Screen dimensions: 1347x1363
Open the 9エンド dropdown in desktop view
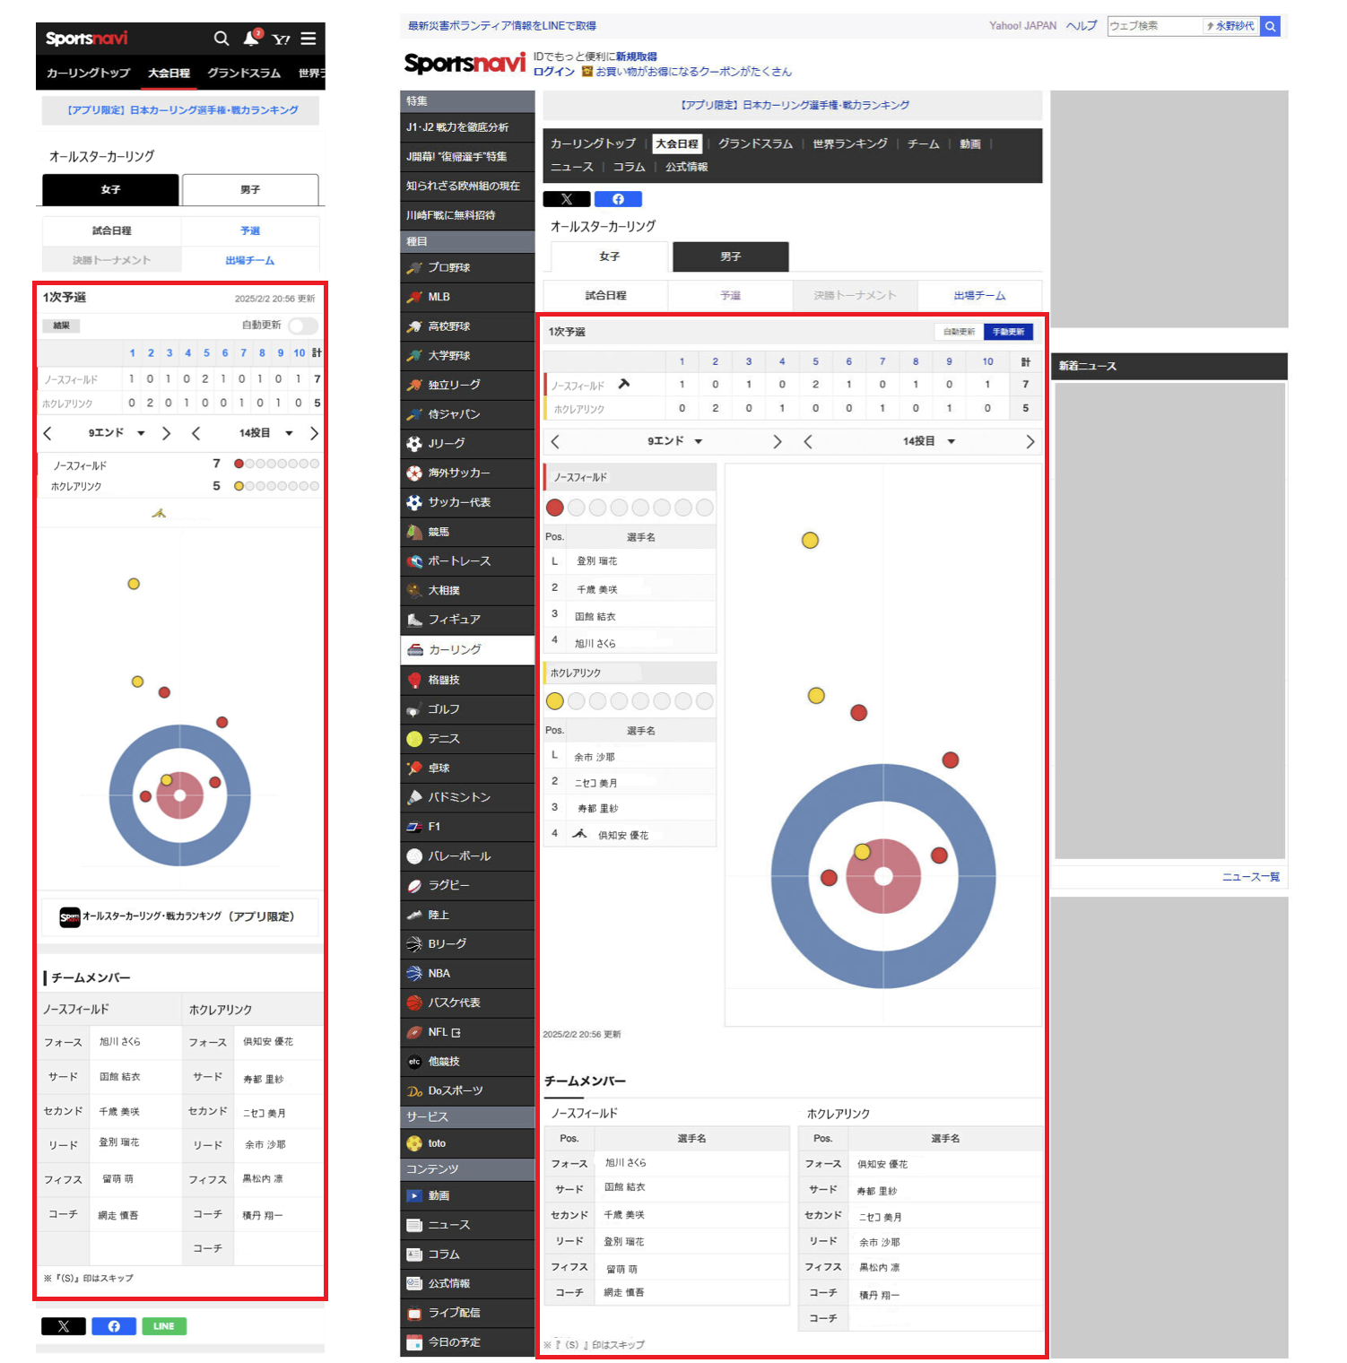tap(674, 441)
